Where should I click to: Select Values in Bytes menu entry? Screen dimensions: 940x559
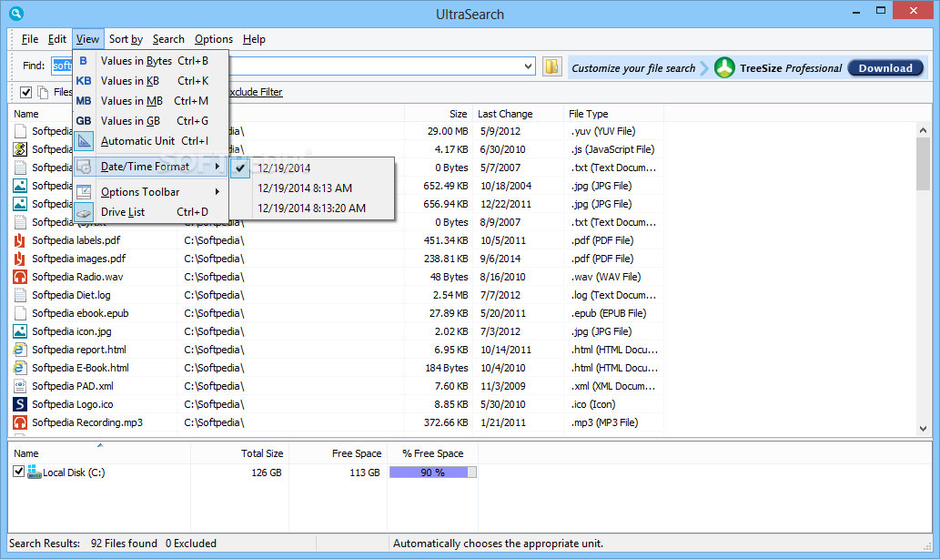pyautogui.click(x=150, y=61)
